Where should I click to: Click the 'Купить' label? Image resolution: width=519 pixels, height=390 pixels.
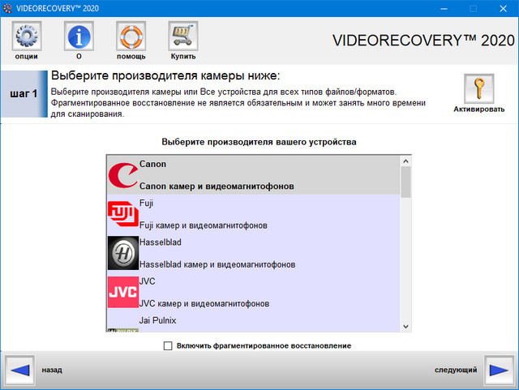(183, 56)
